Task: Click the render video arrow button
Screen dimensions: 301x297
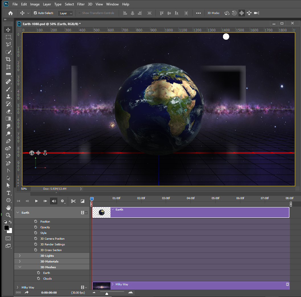Action: [x=26, y=292]
